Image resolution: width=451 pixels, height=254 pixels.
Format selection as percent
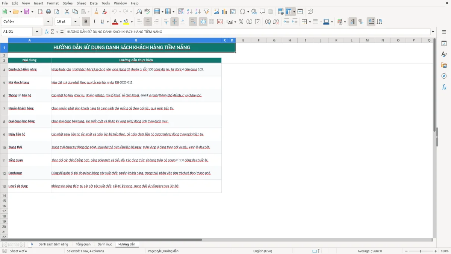[241, 22]
